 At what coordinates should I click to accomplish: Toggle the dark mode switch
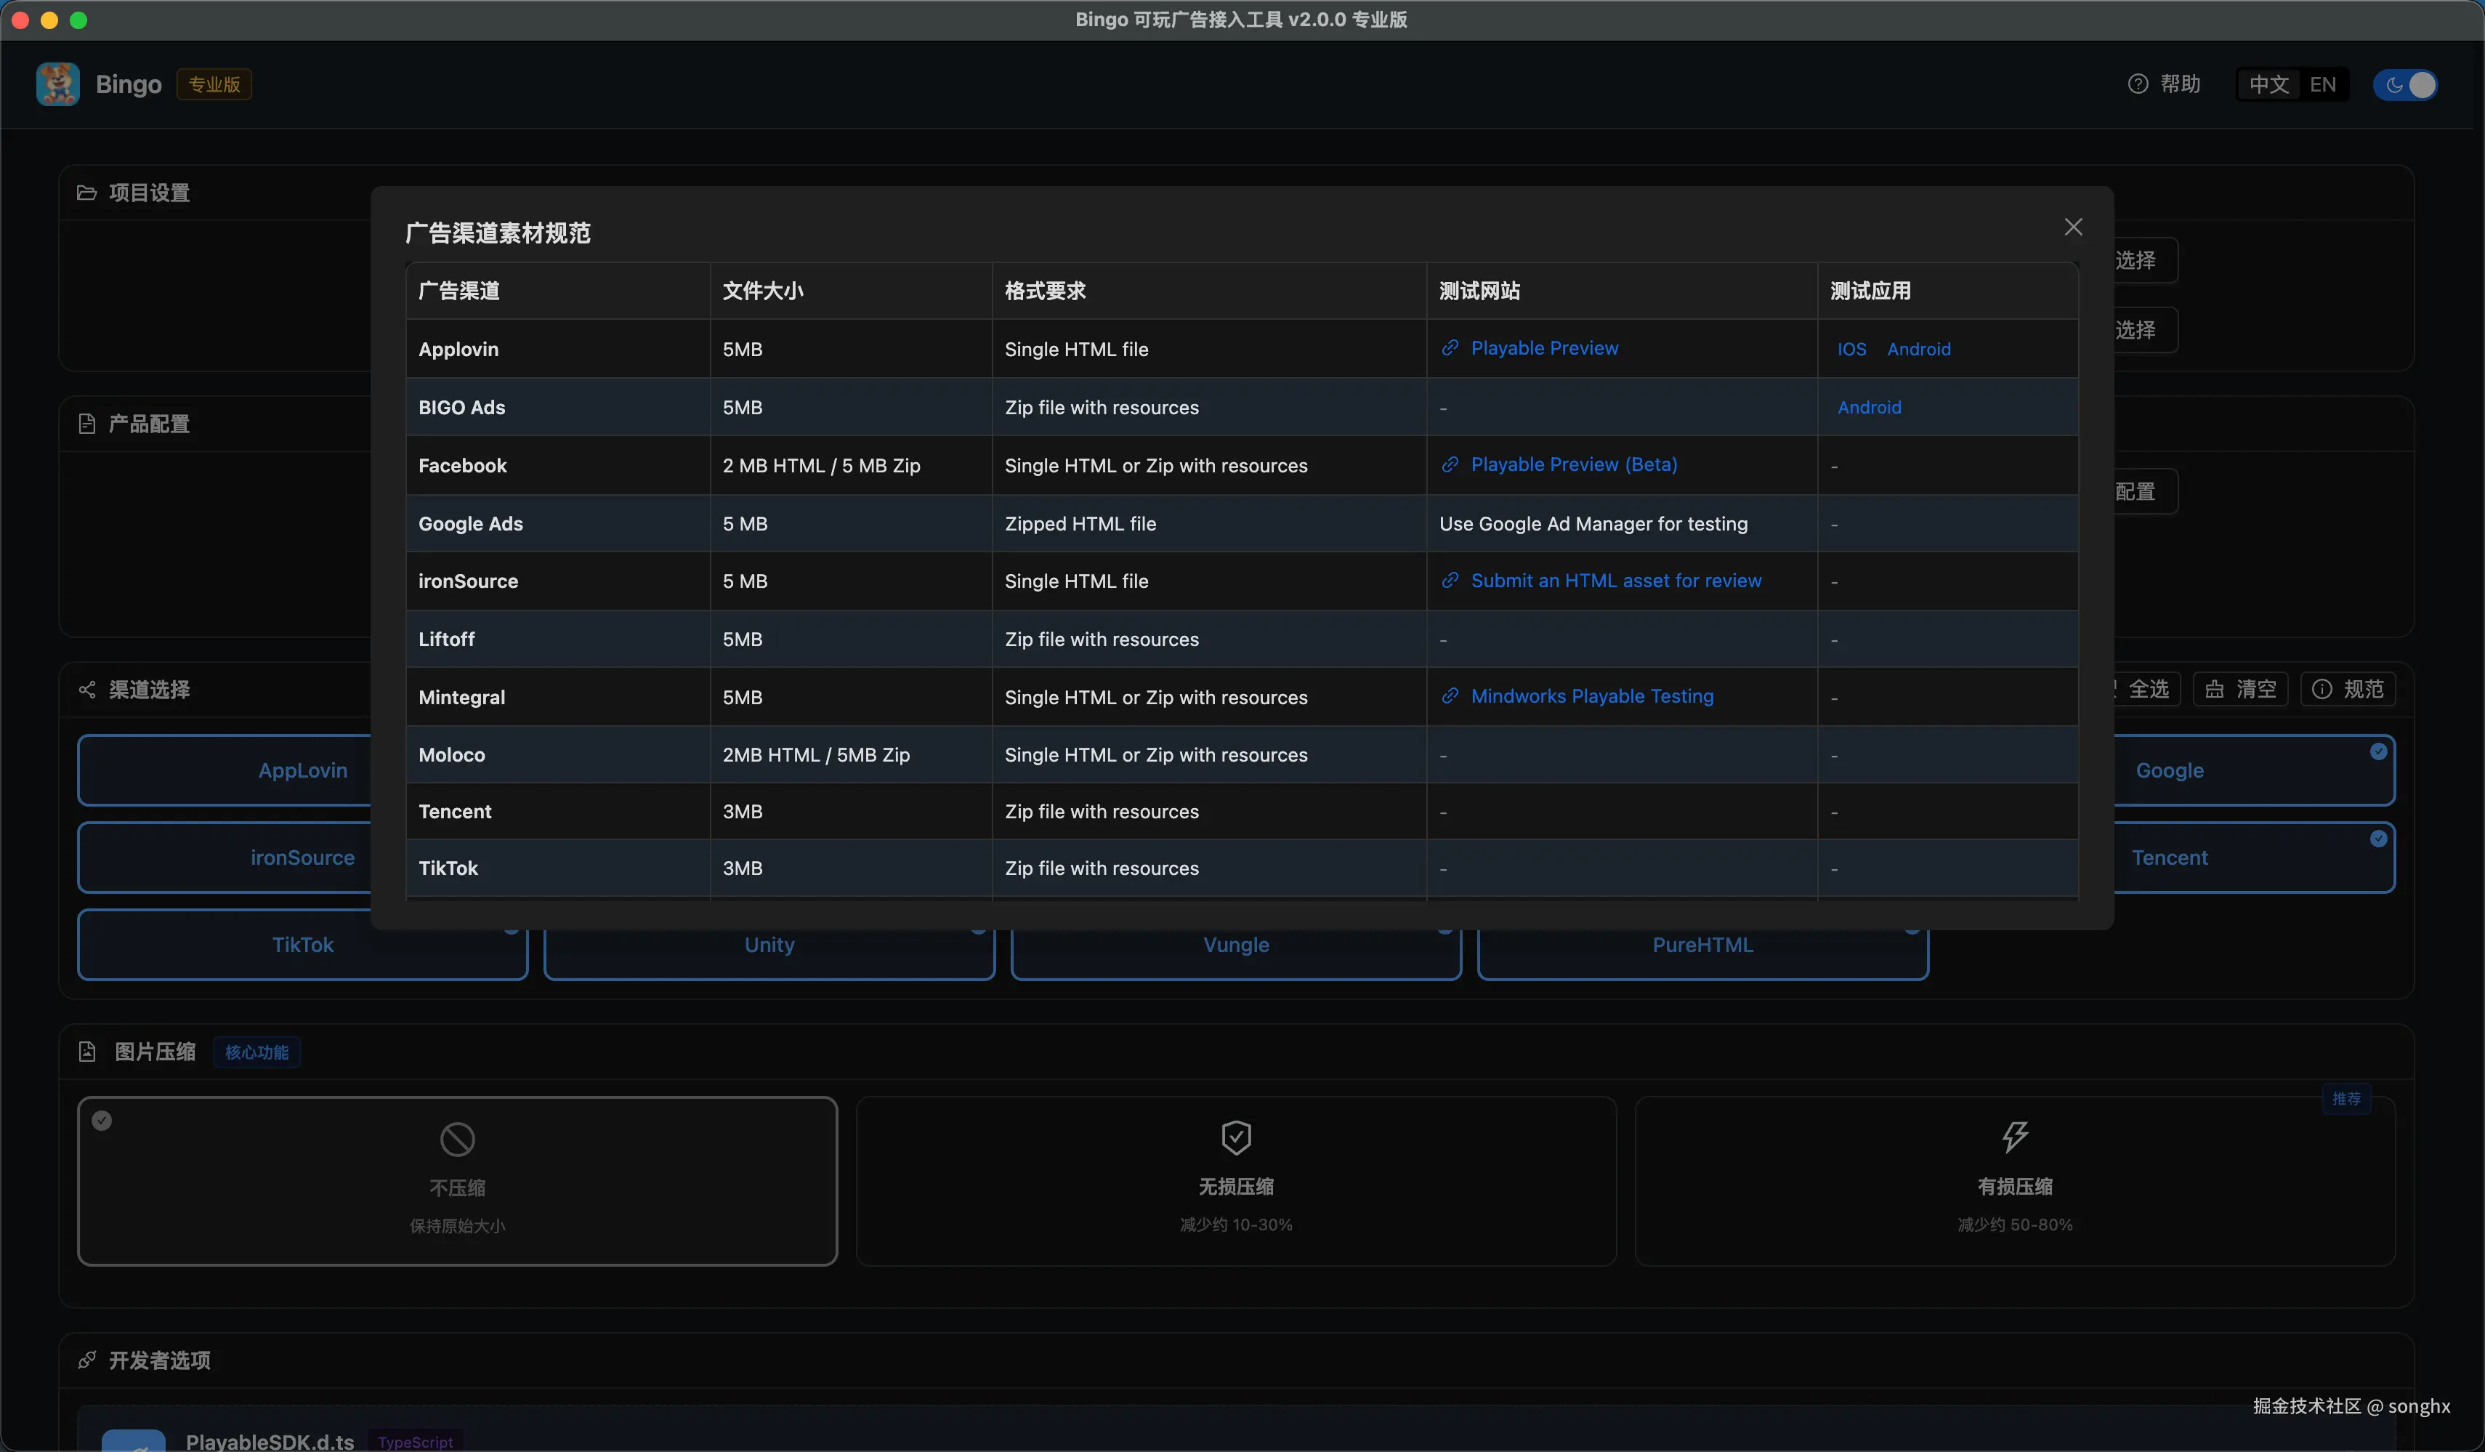click(x=2405, y=84)
